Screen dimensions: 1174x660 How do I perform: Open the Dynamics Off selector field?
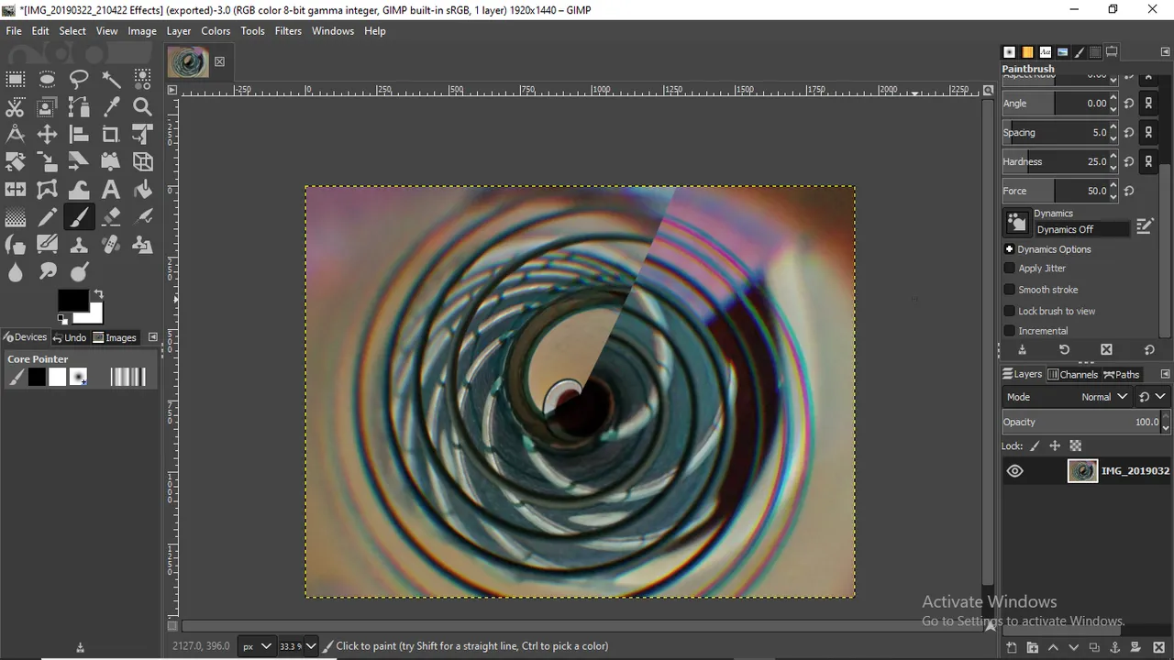pos(1082,229)
